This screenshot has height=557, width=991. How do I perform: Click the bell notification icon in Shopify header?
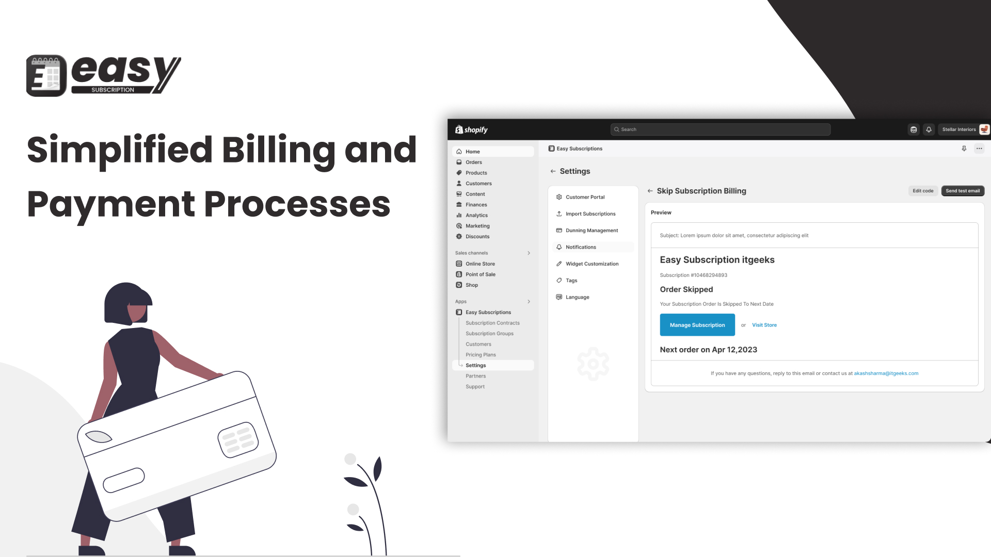(x=929, y=129)
